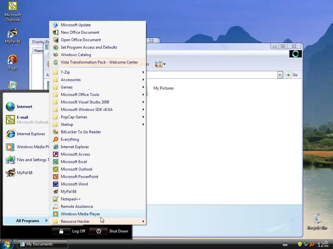Click All Programs

pyautogui.click(x=26, y=220)
